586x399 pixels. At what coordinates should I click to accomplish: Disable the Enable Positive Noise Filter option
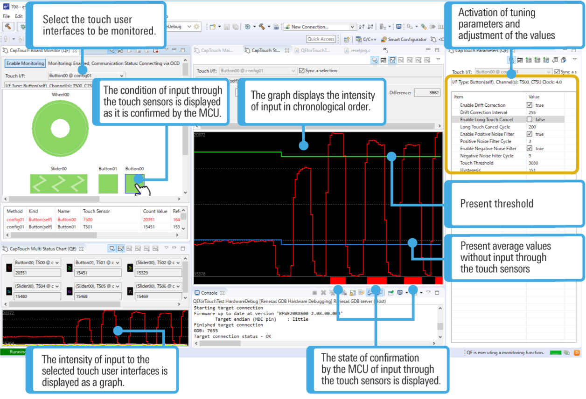(x=530, y=134)
